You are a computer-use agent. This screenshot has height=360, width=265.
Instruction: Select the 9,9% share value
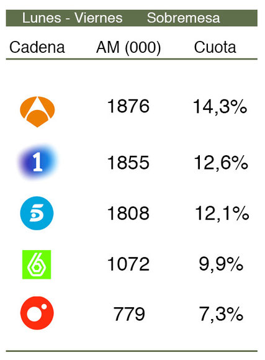pyautogui.click(x=221, y=264)
